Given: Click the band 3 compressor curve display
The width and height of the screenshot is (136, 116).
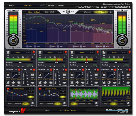Looking at the screenshot, I should pos(79,75).
